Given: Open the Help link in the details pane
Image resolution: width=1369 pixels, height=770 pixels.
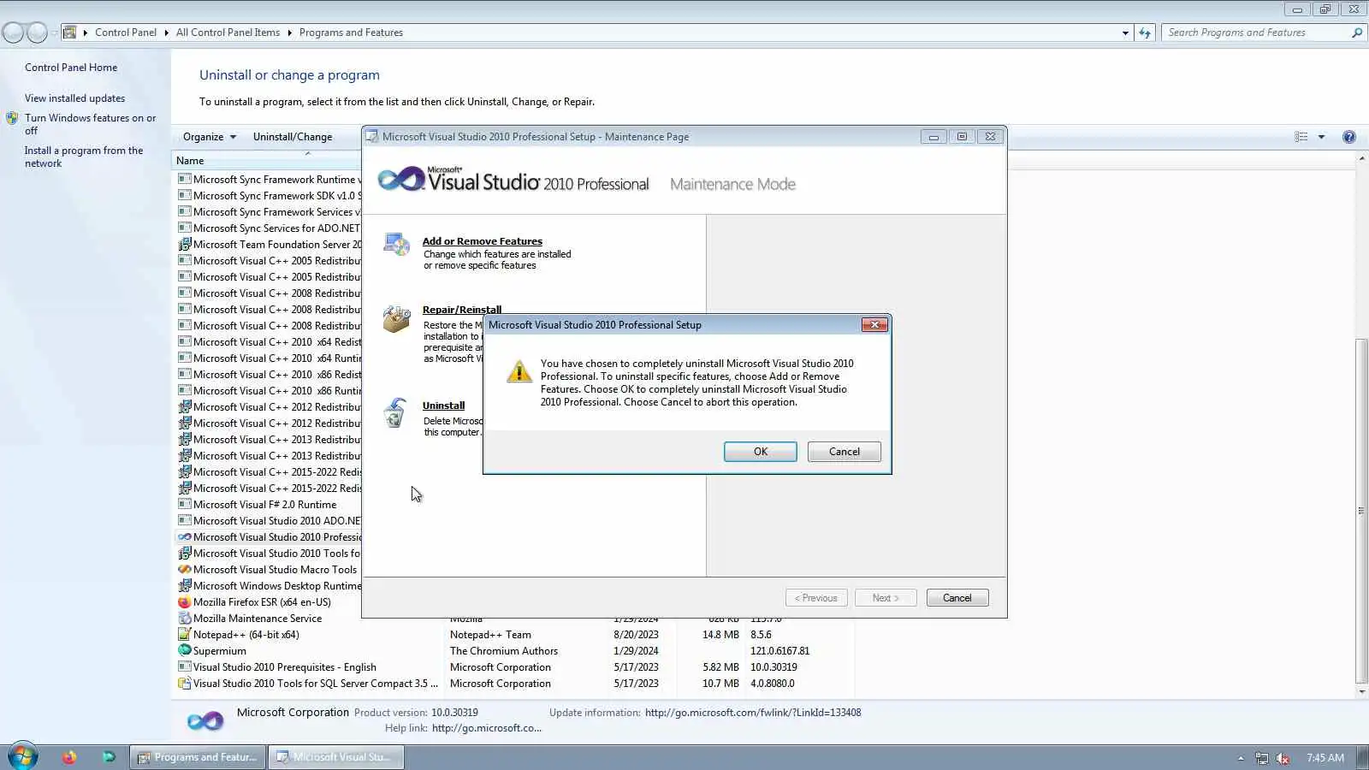Looking at the screenshot, I should [x=487, y=728].
